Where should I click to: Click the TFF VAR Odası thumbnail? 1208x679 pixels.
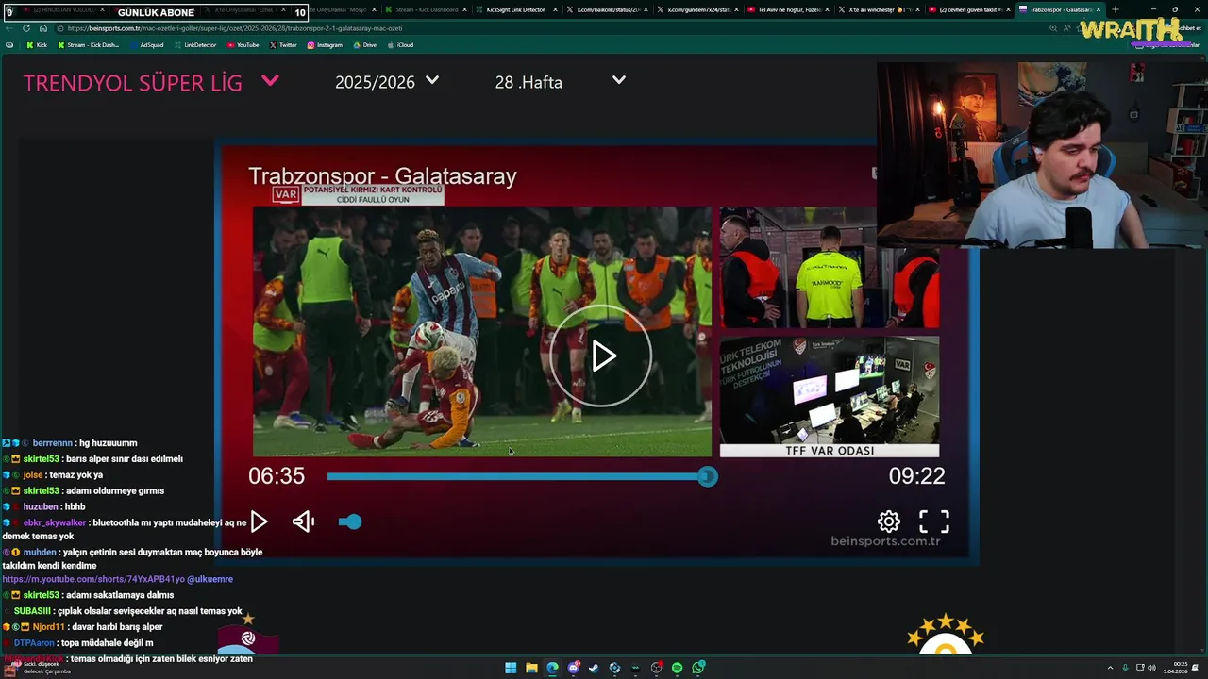pyautogui.click(x=830, y=397)
